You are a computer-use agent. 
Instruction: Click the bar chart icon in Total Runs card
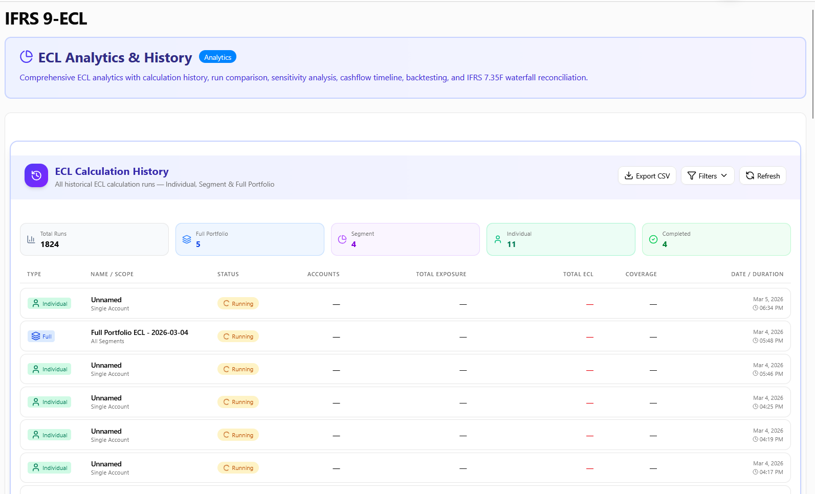(31, 239)
